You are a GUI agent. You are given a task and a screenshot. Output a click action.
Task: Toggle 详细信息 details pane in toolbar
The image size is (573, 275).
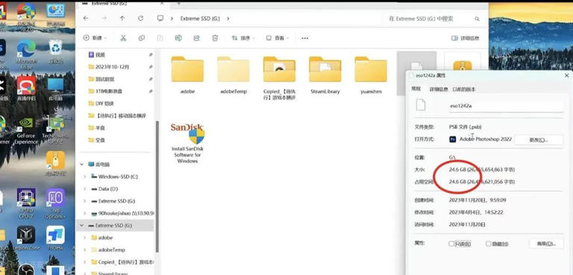pyautogui.click(x=465, y=38)
